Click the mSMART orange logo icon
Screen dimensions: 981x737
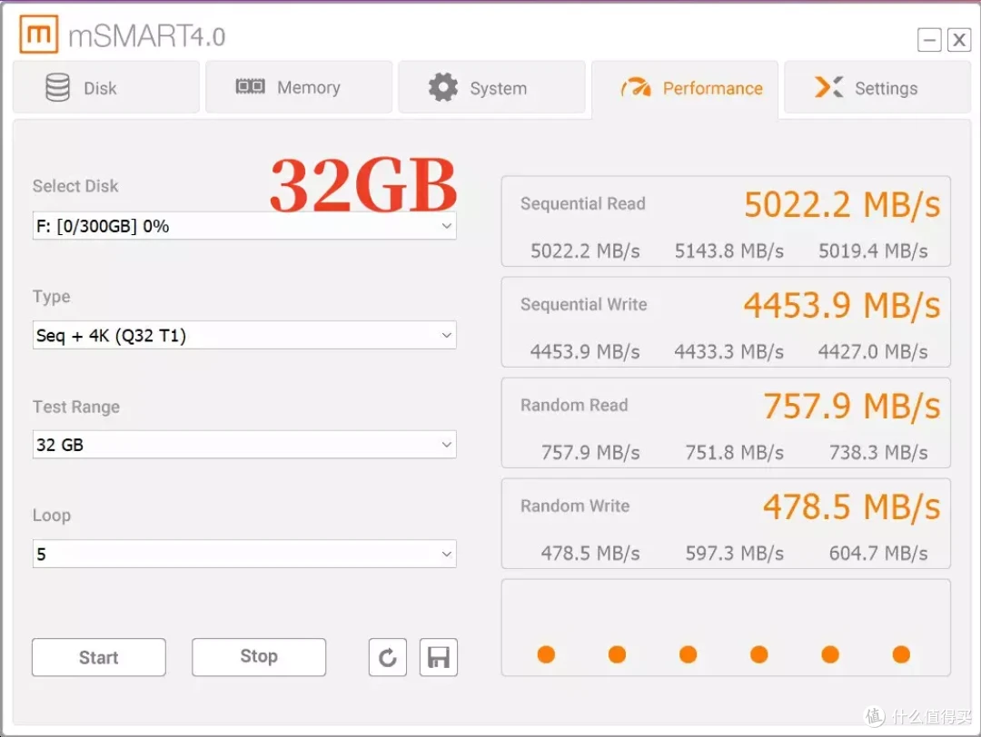click(x=39, y=34)
